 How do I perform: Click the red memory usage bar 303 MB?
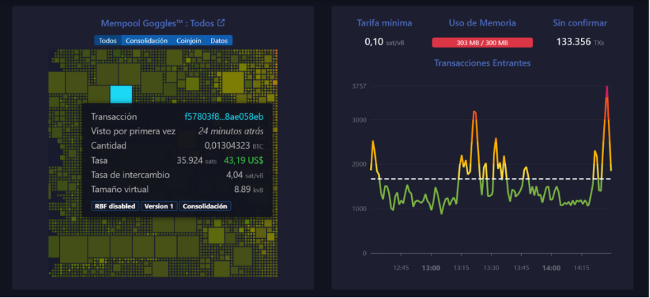[x=483, y=43]
